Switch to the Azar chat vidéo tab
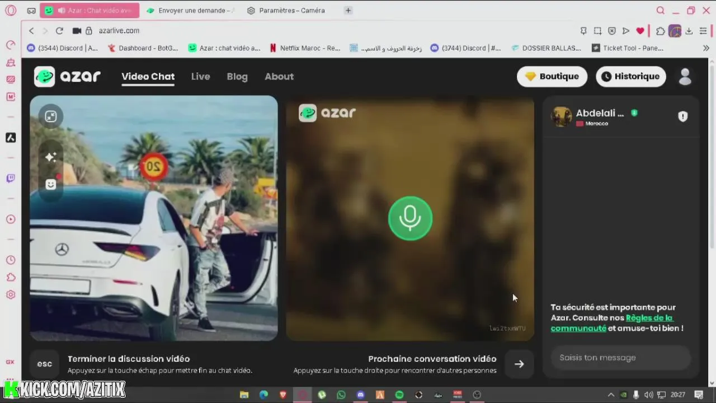Viewport: 716px width, 403px height. 89,11
